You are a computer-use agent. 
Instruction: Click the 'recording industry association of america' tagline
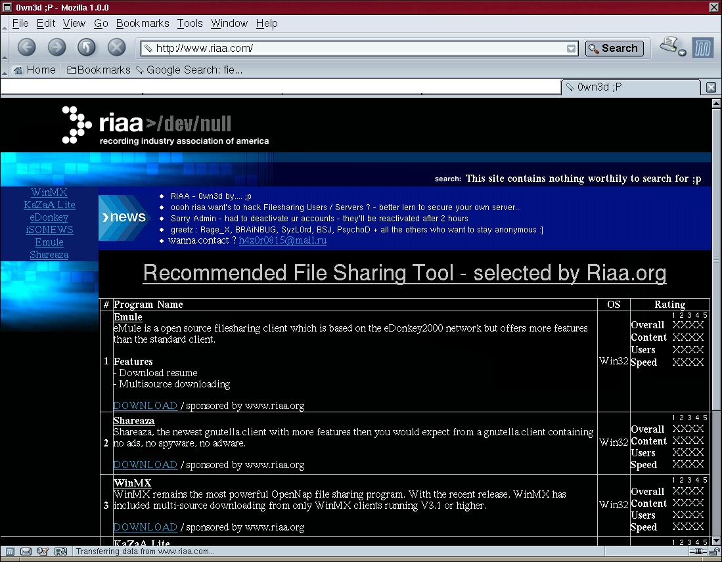coord(184,141)
